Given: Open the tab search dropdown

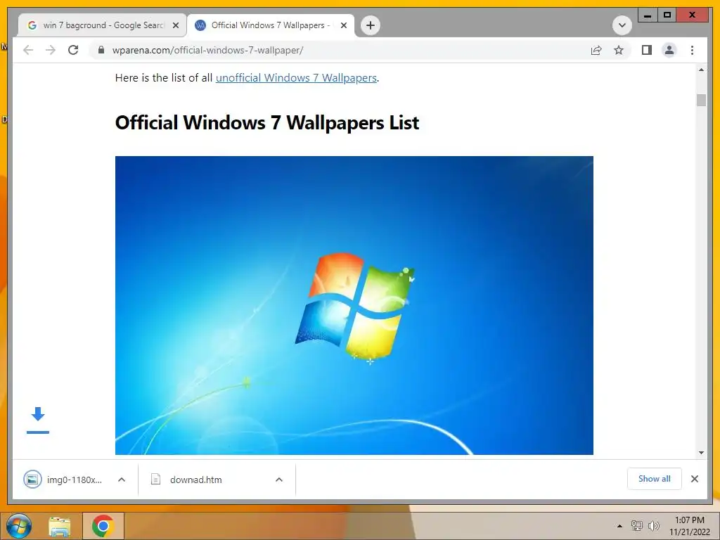Looking at the screenshot, I should (x=622, y=25).
